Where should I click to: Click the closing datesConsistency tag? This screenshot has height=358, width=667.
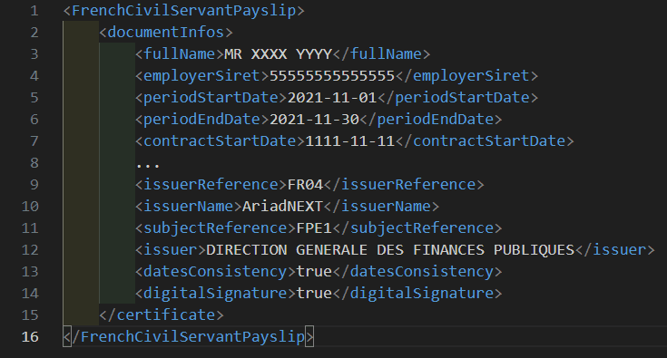click(417, 271)
